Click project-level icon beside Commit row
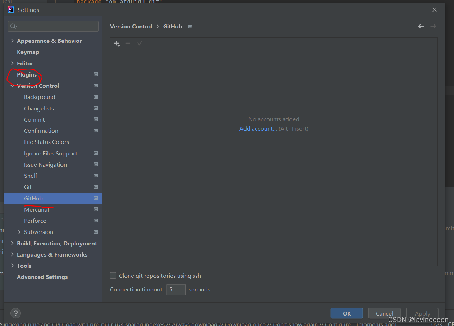Image resolution: width=454 pixels, height=326 pixels. [96, 119]
